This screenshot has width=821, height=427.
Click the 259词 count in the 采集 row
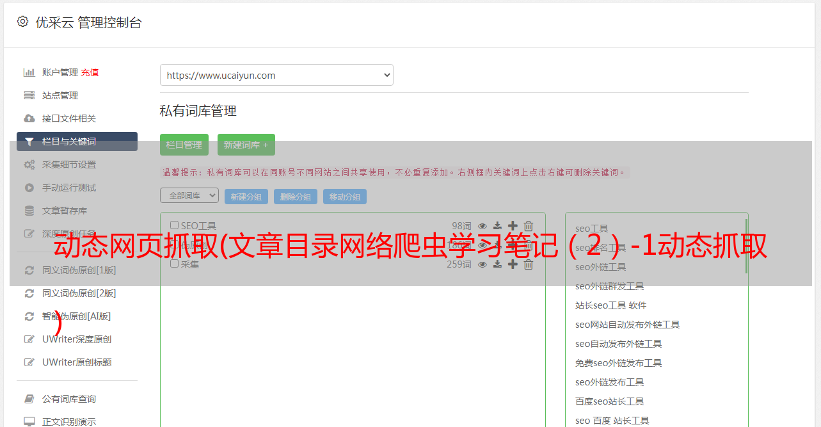click(459, 264)
